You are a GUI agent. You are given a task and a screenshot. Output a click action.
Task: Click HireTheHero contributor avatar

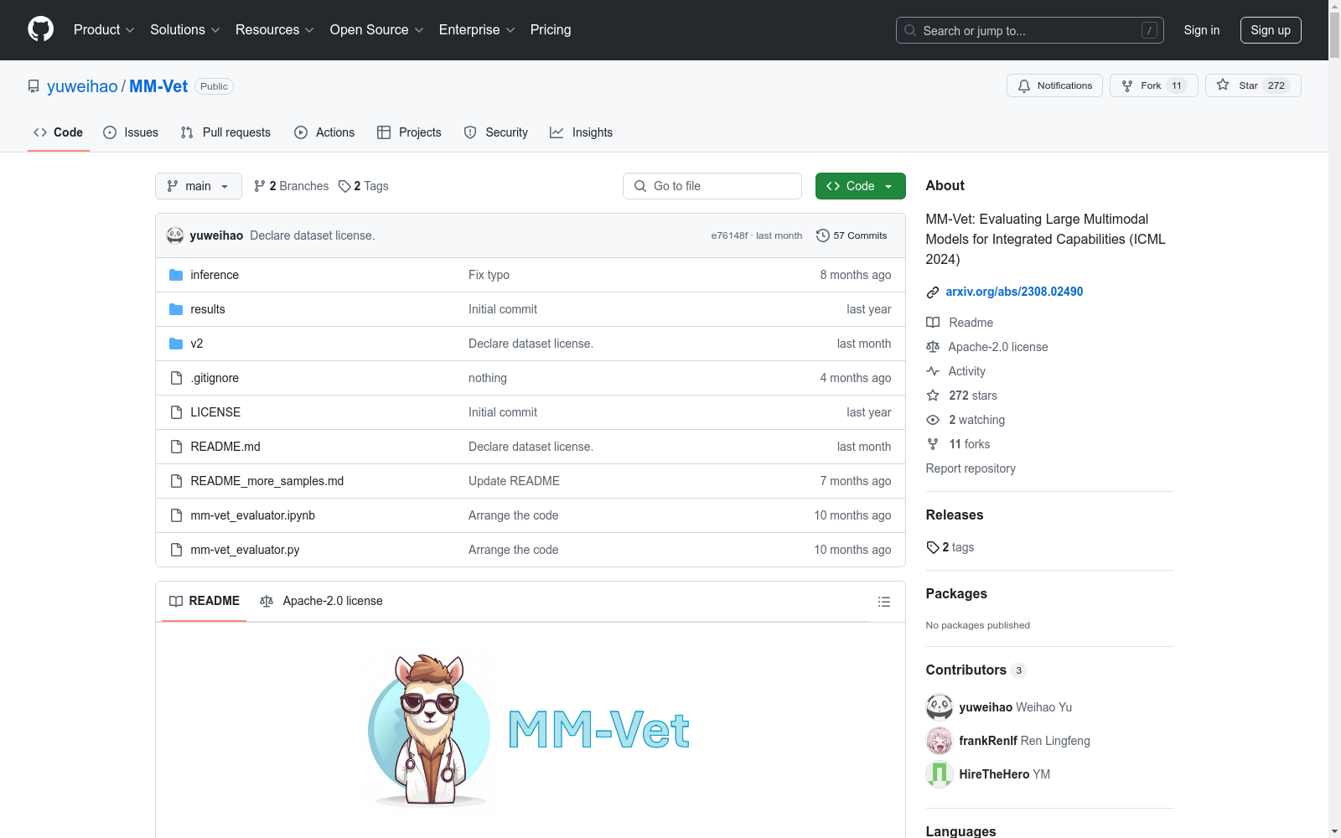coord(940,774)
